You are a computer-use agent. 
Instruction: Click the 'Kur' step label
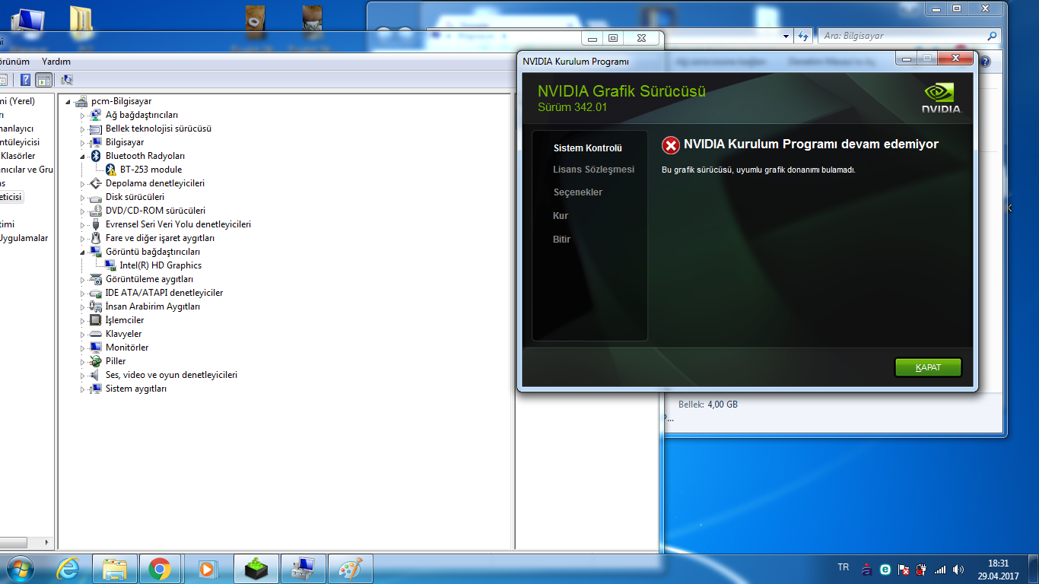561,216
